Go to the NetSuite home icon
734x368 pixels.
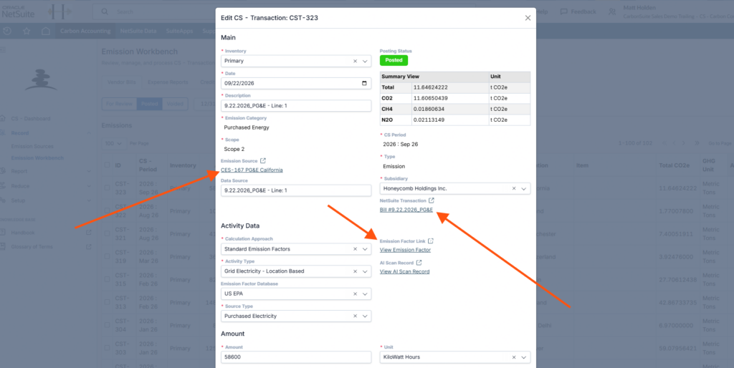pyautogui.click(x=45, y=32)
